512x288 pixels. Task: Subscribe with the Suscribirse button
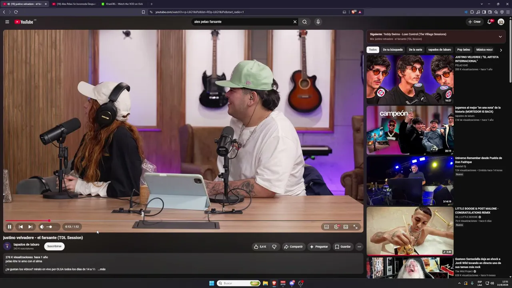54,246
